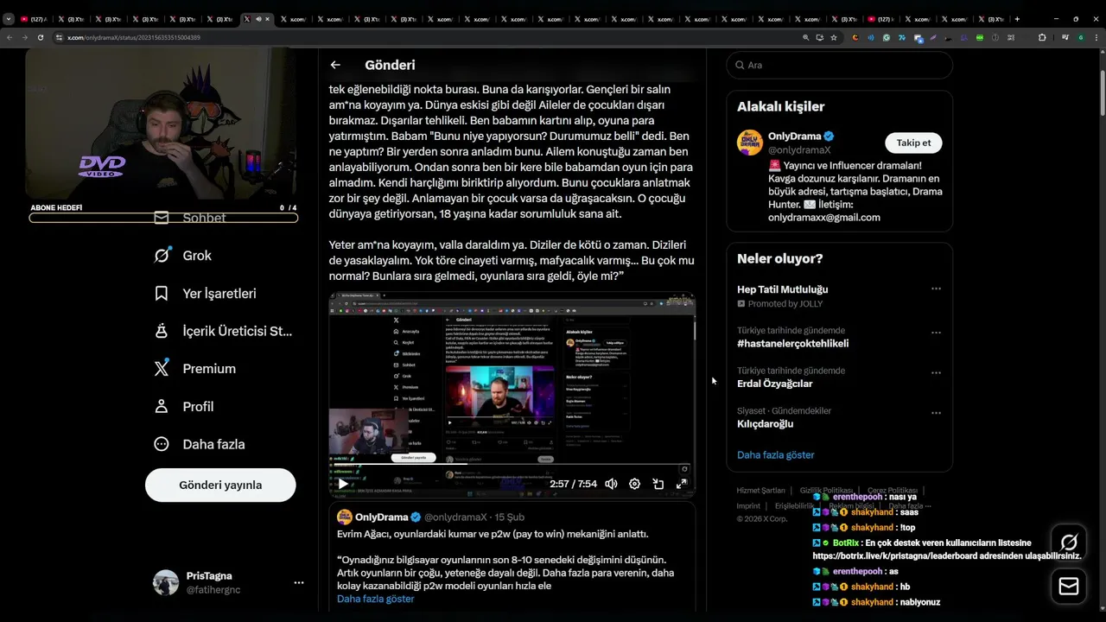Screen dimensions: 1106x622
Task: Go back with the Gönderi back arrow
Action: click(335, 65)
